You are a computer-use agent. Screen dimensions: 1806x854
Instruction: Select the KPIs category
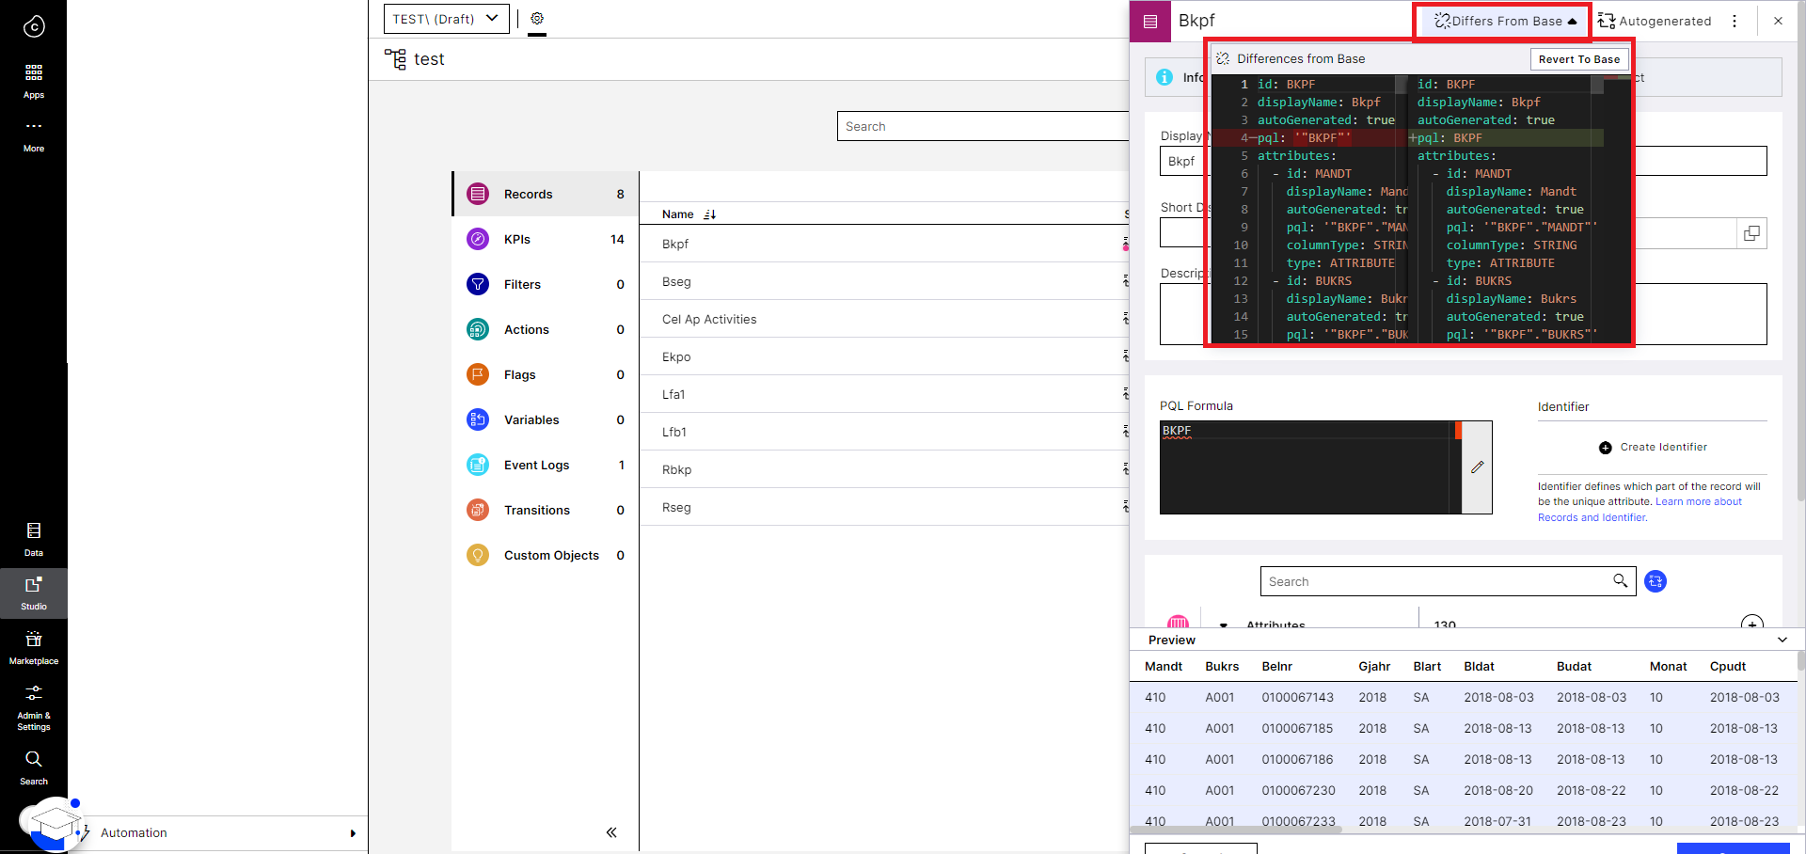pyautogui.click(x=546, y=239)
